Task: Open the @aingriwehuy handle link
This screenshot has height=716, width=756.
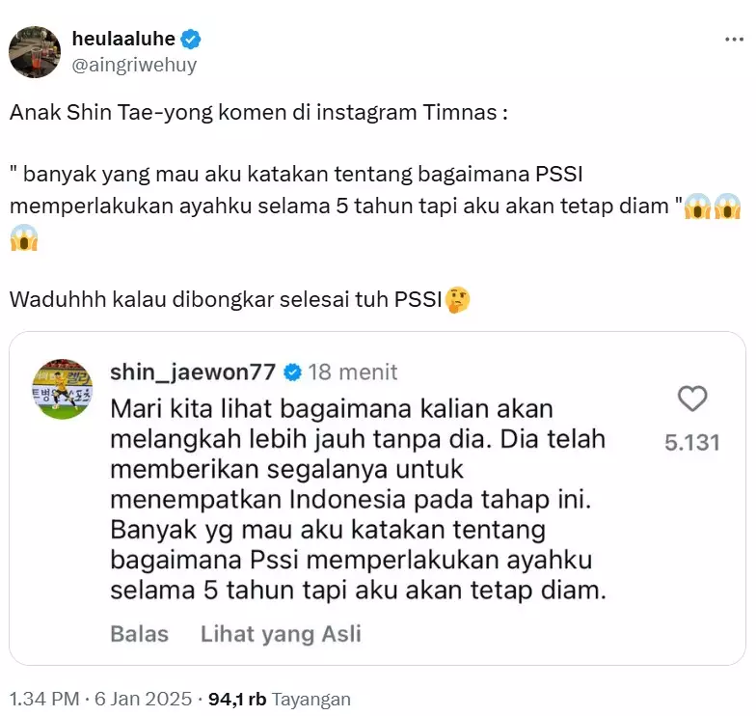Action: point(135,65)
